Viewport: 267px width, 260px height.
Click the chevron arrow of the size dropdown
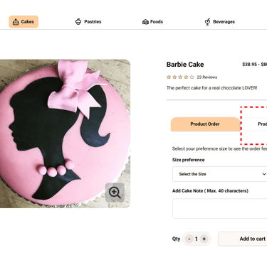[264, 174]
